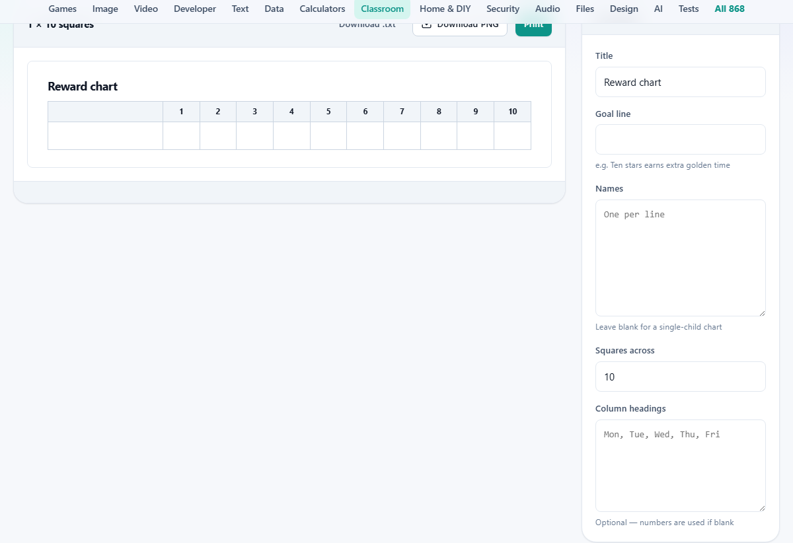Click column header "8" in the chart

[439, 112]
